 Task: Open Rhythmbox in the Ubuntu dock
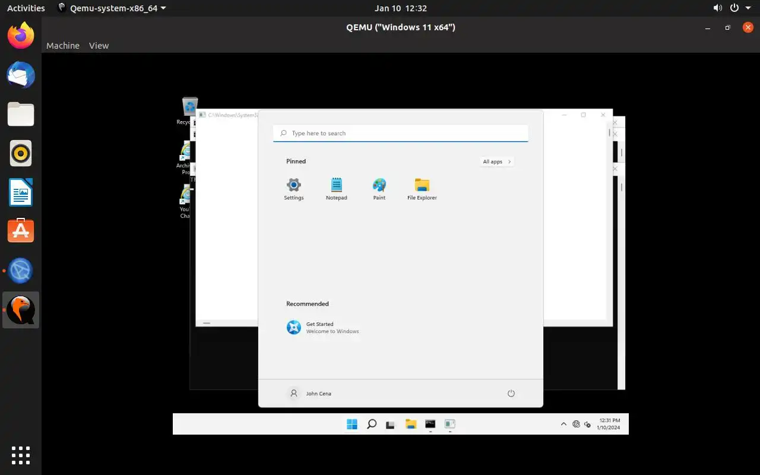coord(21,153)
